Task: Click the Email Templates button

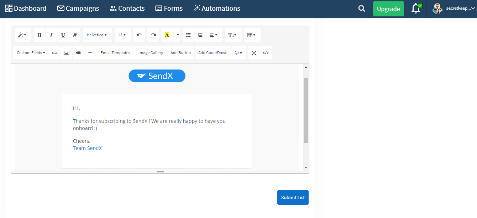Action: click(115, 53)
